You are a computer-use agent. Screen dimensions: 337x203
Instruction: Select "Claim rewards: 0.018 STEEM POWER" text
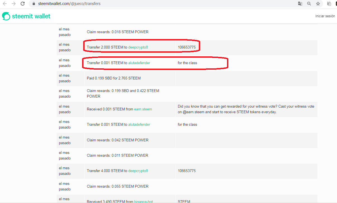[118, 32]
